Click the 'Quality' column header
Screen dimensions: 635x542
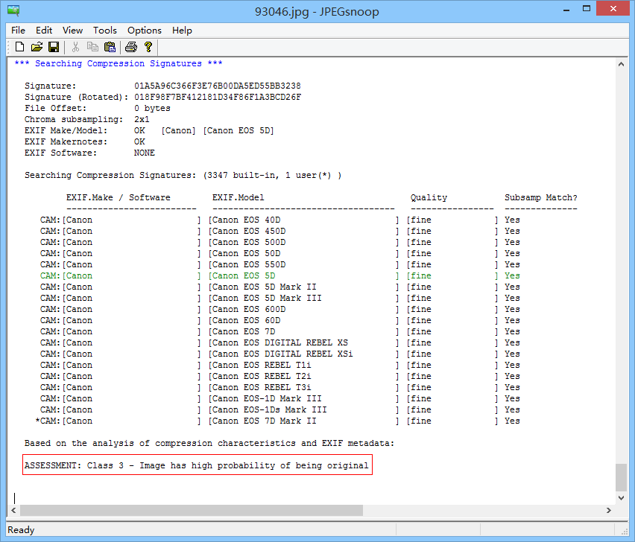(x=429, y=197)
